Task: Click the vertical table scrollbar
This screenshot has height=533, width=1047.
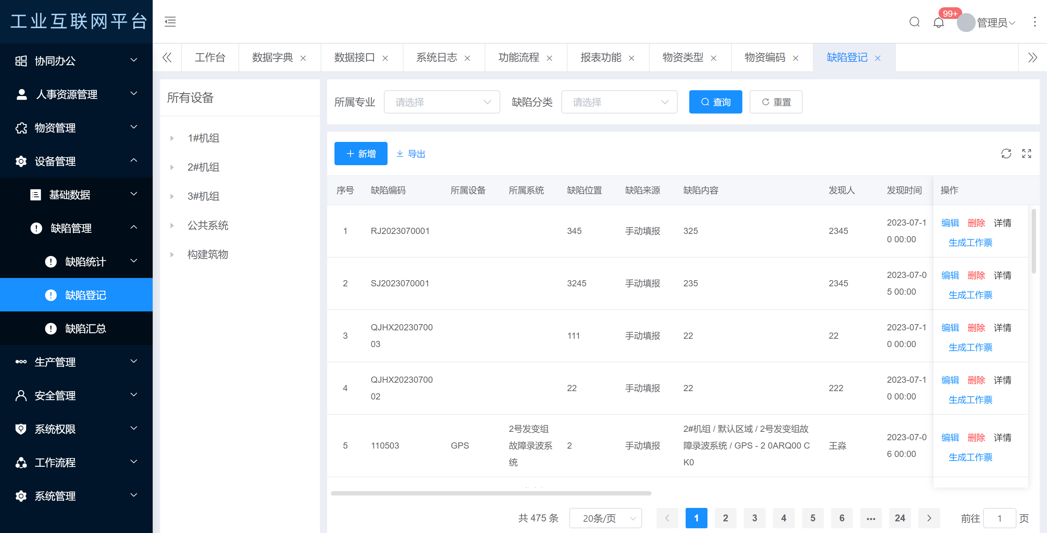Action: pos(1033,241)
